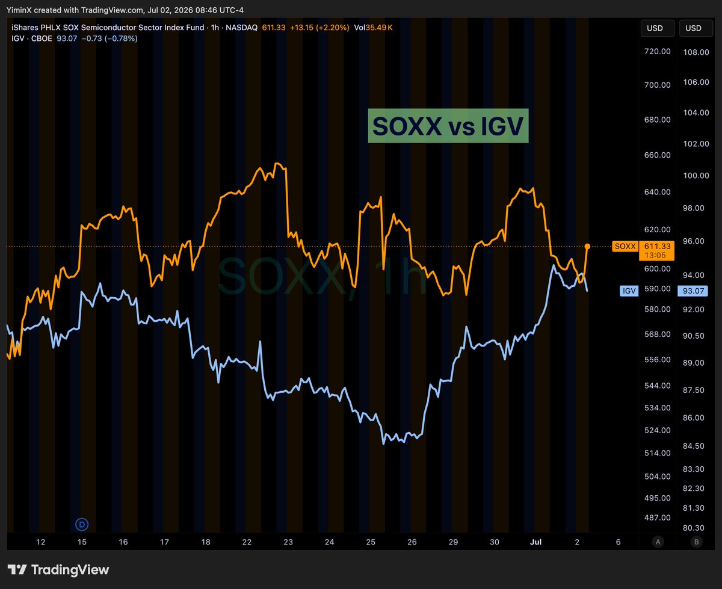Screen dimensions: 722x589
Task: Click date 29 on the time axis
Action: point(453,542)
